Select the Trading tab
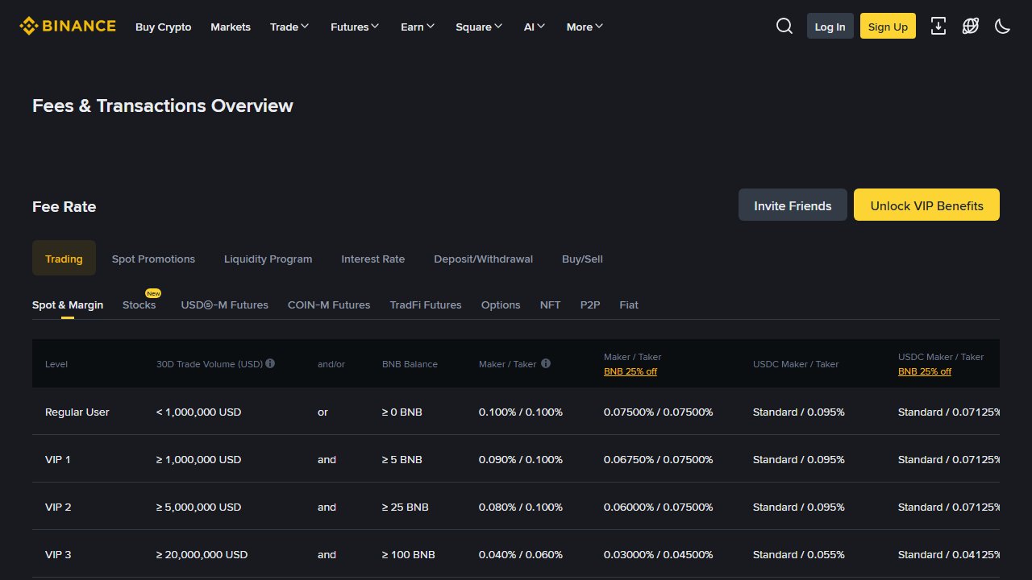 click(64, 258)
